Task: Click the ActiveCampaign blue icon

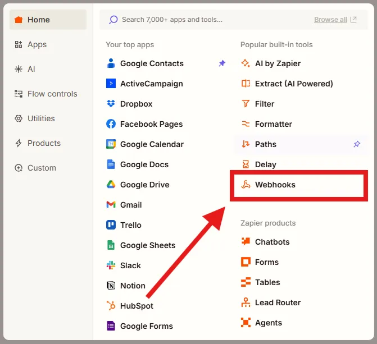Action: (x=111, y=84)
